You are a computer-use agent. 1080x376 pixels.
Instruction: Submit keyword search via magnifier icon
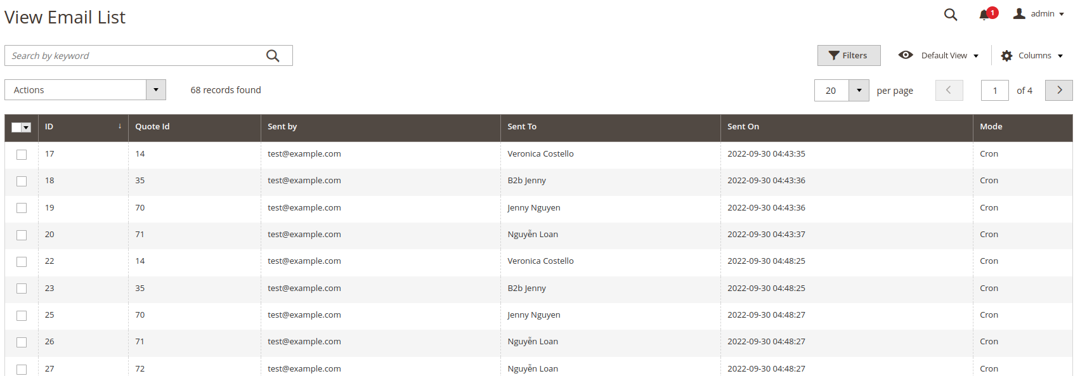273,56
